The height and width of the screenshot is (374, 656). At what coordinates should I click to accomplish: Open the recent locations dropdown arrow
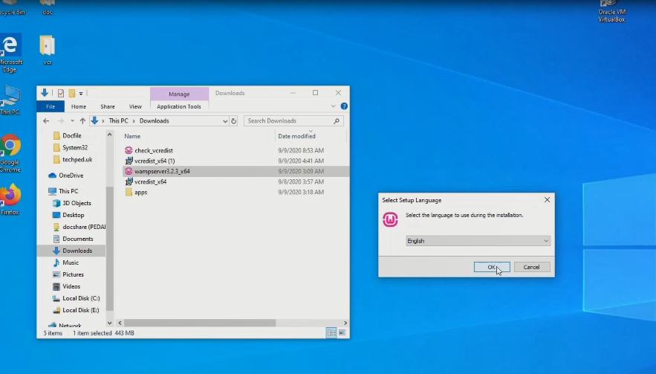(x=72, y=120)
